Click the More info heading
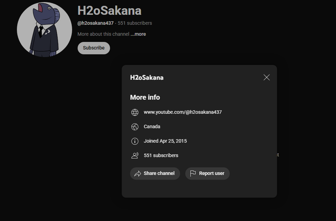This screenshot has width=336, height=221. click(x=145, y=97)
